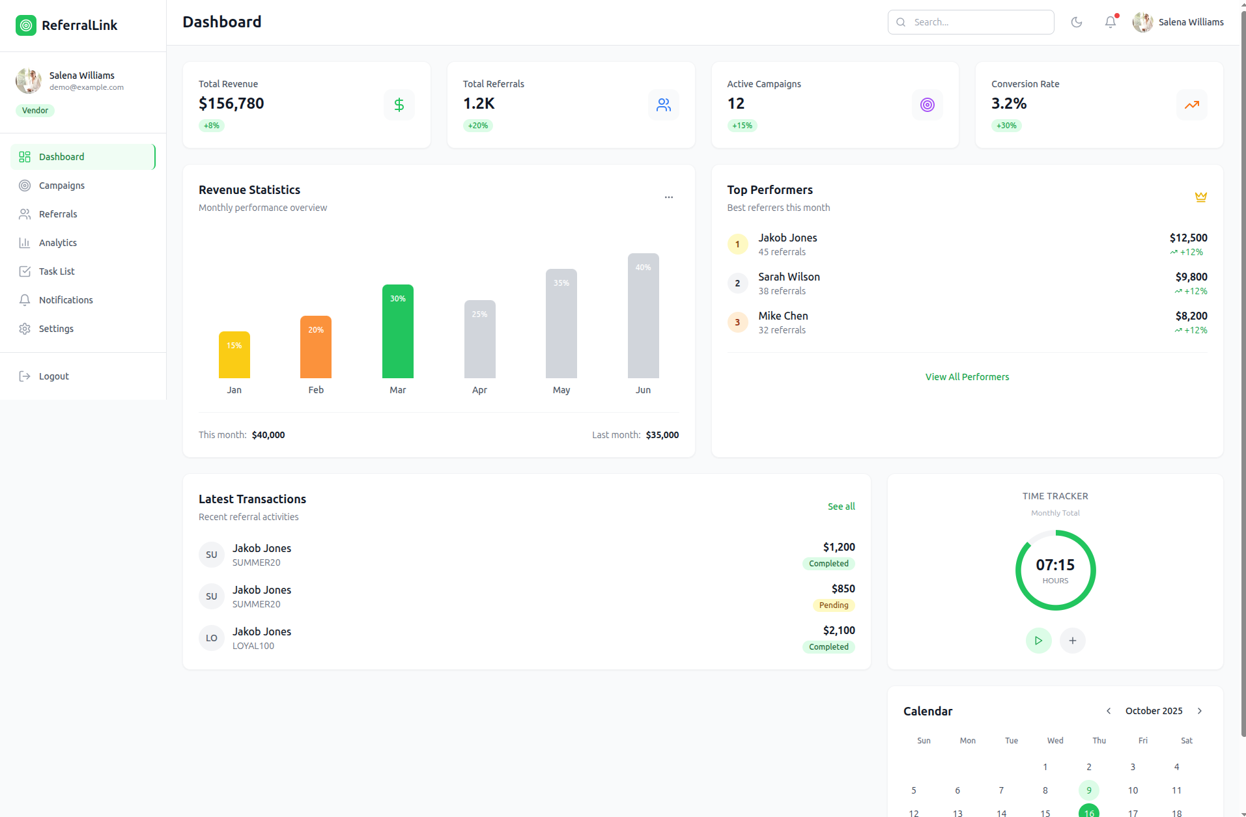Image resolution: width=1246 pixels, height=817 pixels.
Task: Navigate to Analytics in the sidebar
Action: pos(58,243)
